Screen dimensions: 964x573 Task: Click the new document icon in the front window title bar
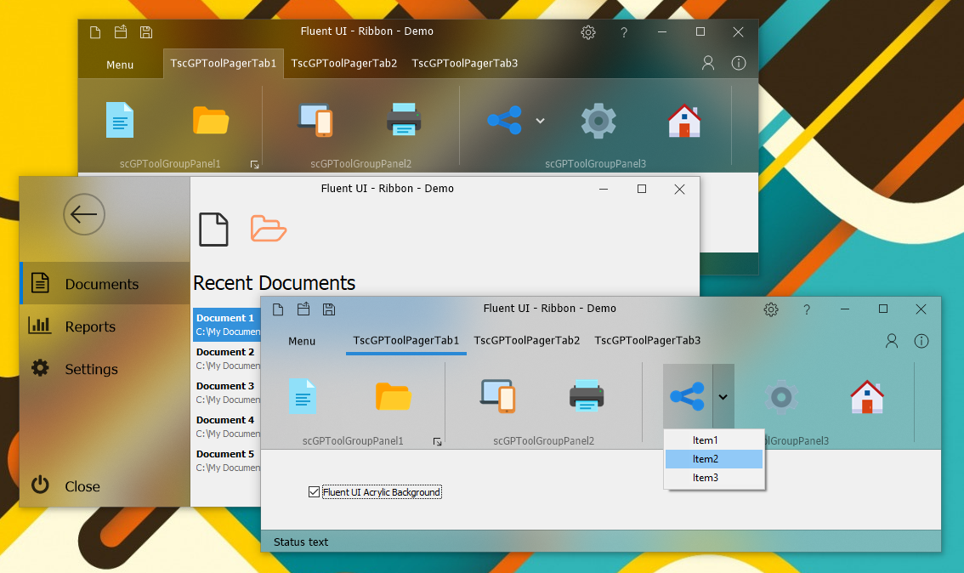pos(278,309)
